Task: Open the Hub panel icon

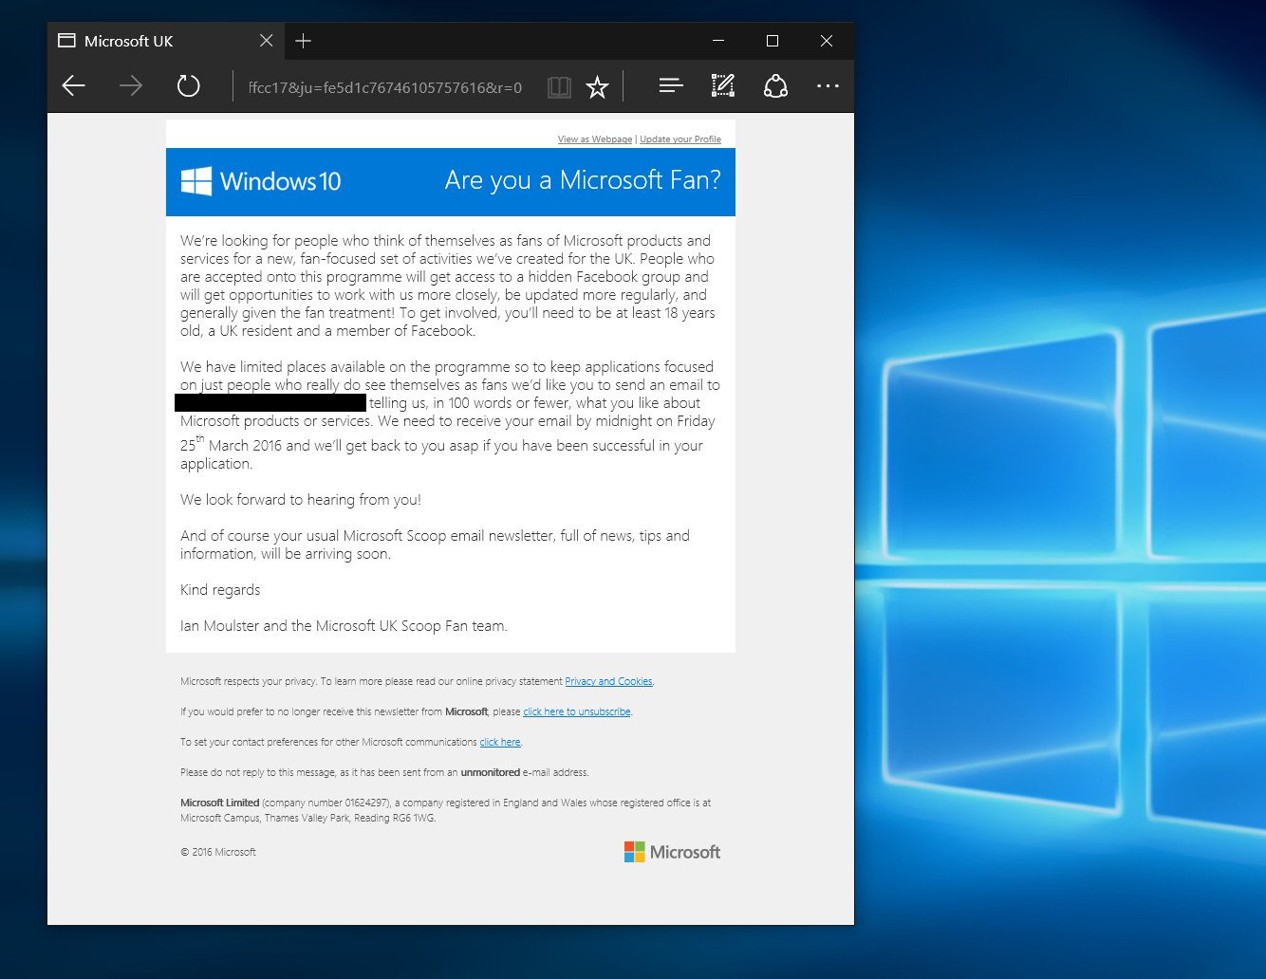Action: (x=671, y=86)
